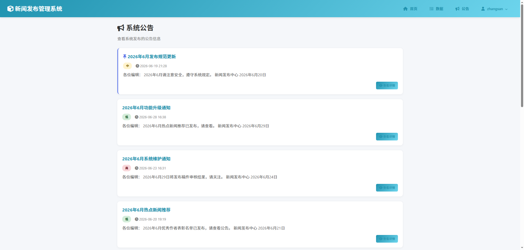Click the clock icon next to 2026-06-28 16:38

(x=136, y=117)
